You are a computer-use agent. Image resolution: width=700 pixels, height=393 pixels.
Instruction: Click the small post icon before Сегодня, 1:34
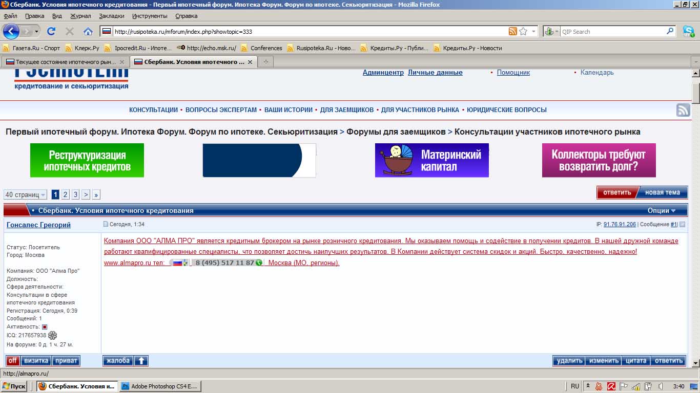(x=106, y=224)
